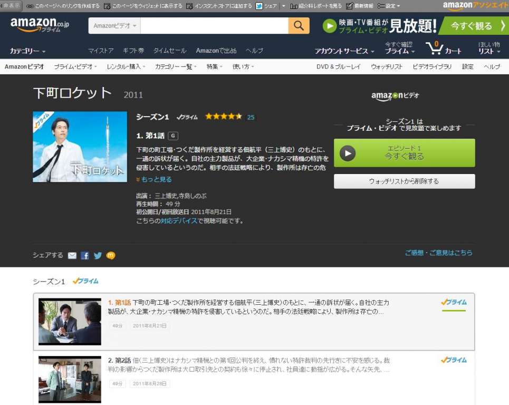Click the orange search magnifier button

coord(299,26)
